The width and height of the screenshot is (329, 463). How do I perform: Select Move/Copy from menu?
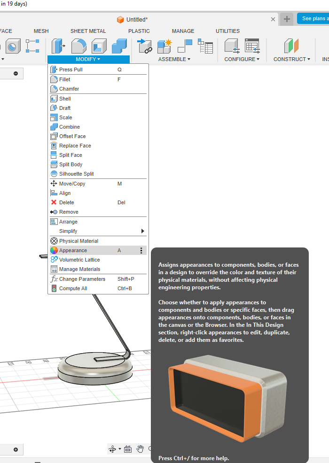tap(98, 184)
